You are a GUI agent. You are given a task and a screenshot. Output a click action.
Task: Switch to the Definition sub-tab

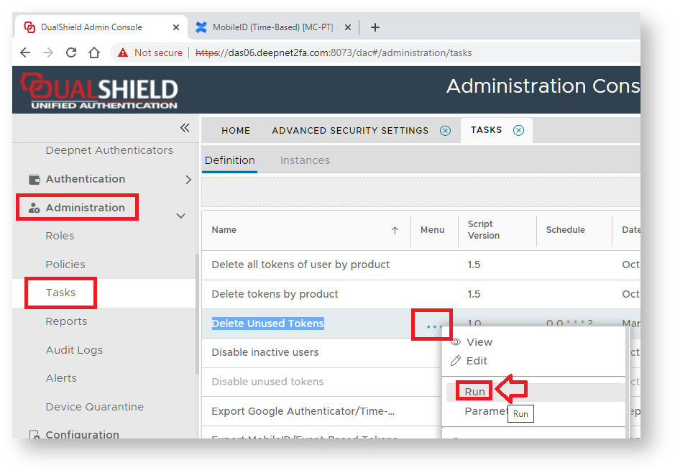click(x=230, y=160)
